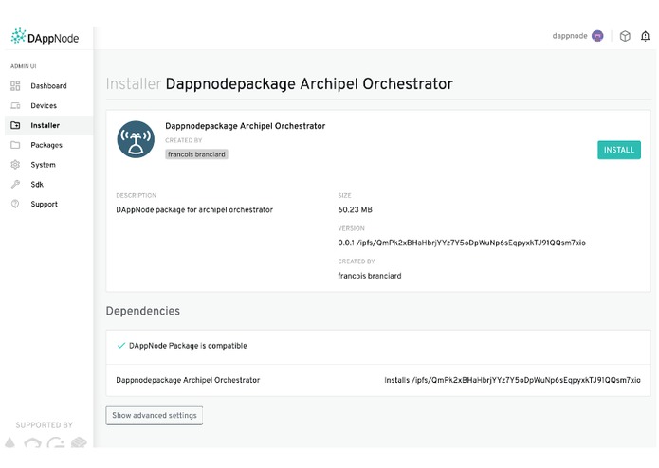
Task: Click the Packages folder icon
Action: click(15, 145)
